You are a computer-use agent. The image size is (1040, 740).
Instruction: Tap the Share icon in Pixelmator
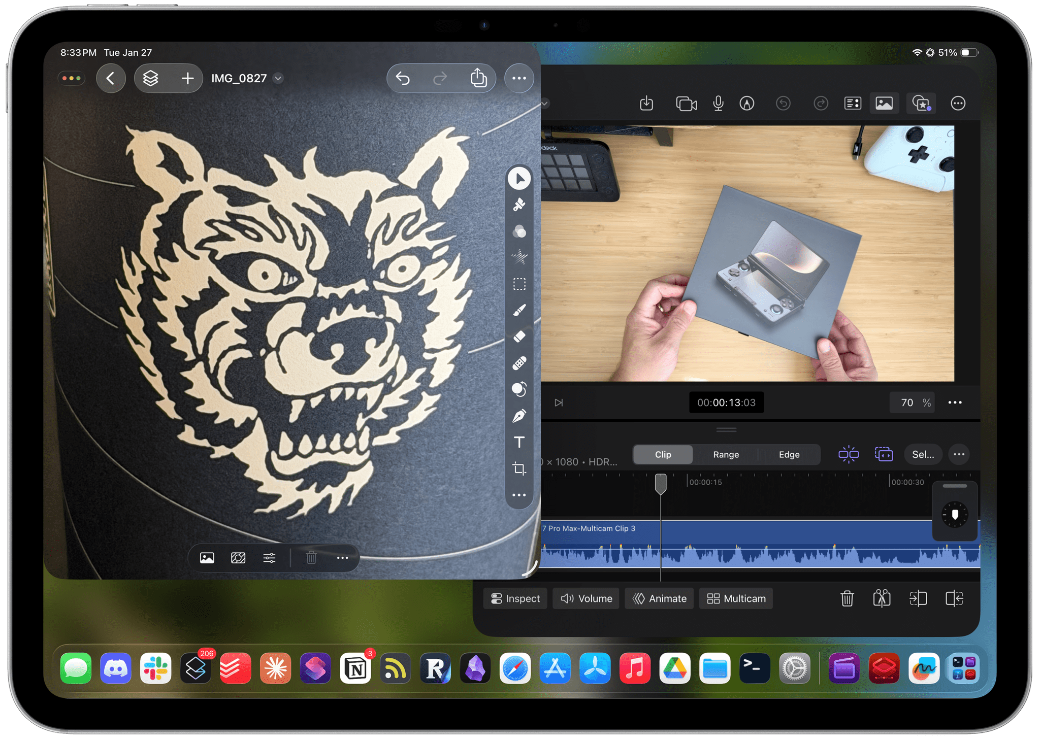478,78
